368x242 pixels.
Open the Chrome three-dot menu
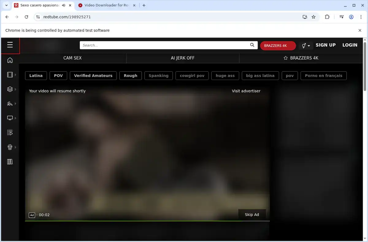coord(361,17)
